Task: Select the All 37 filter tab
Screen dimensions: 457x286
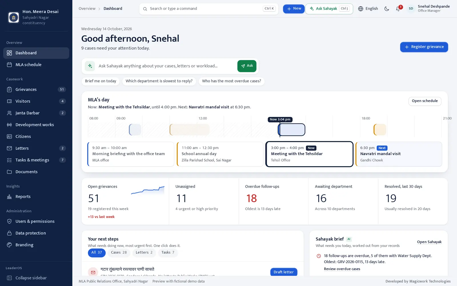Action: click(97, 253)
